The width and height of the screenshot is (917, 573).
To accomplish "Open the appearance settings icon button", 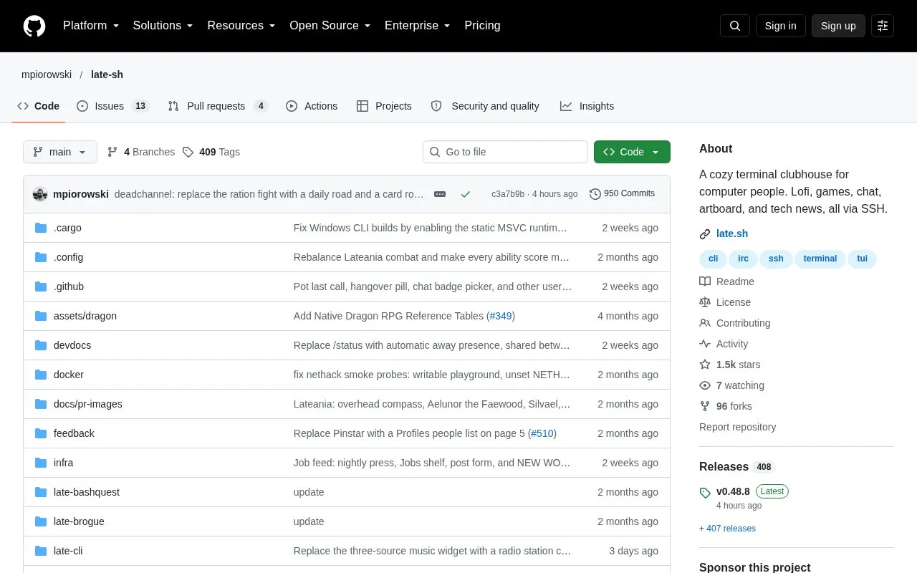I will tap(883, 26).
